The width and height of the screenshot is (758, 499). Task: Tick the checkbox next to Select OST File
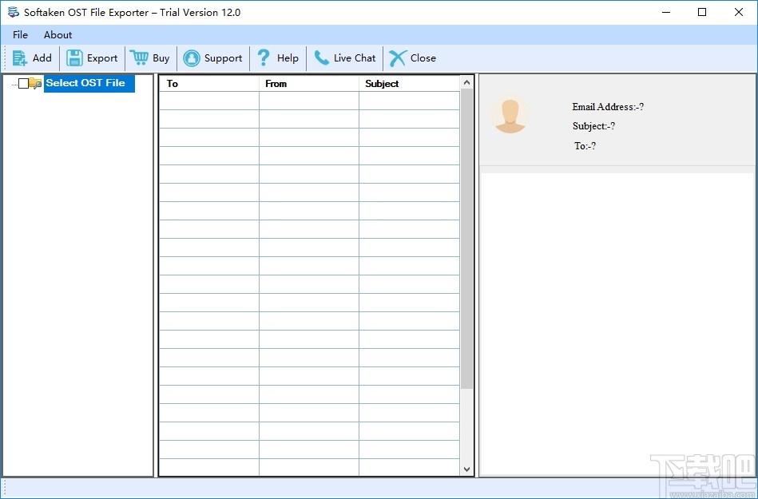[24, 84]
